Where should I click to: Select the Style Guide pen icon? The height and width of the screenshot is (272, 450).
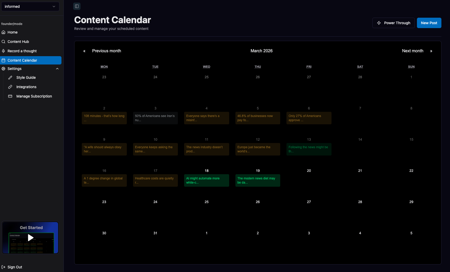10,77
